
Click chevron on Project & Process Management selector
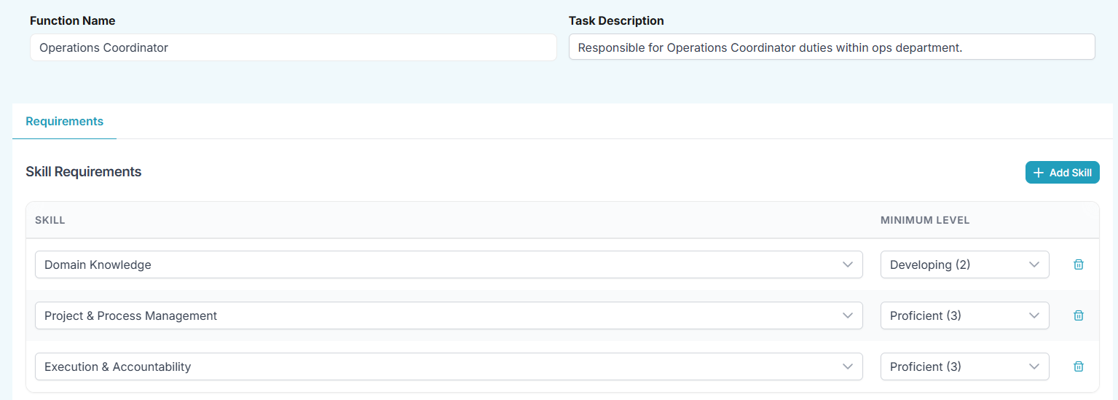(x=847, y=315)
